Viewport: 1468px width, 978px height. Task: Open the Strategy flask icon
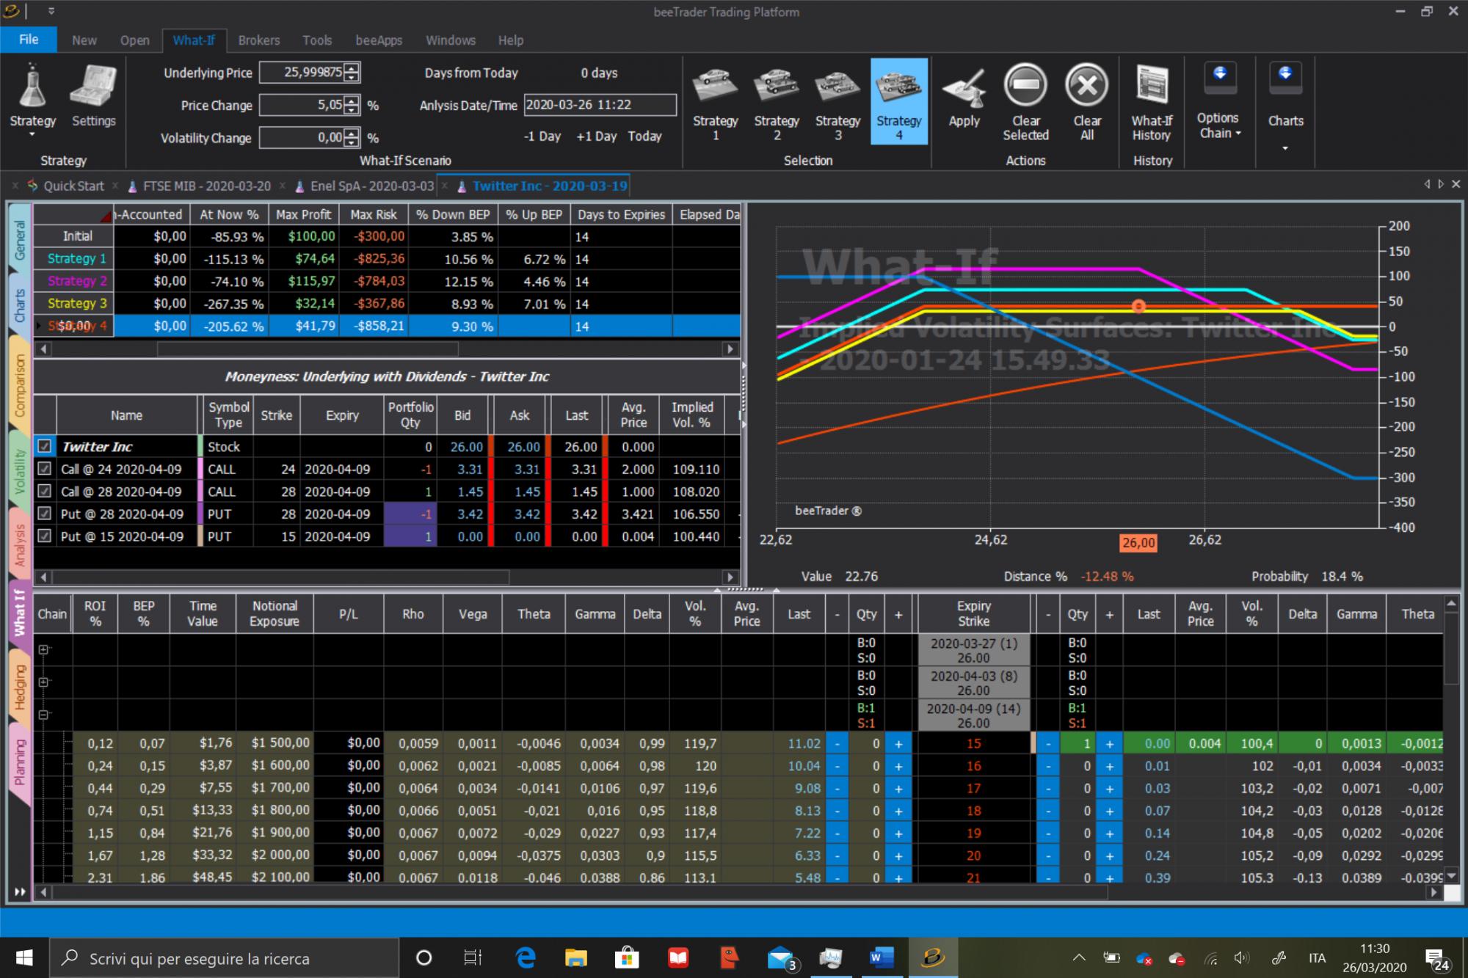point(32,86)
